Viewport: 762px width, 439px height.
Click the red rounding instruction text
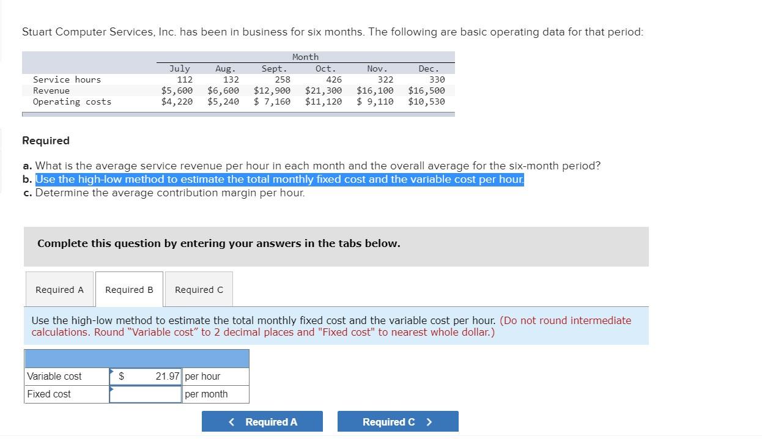[331, 326]
